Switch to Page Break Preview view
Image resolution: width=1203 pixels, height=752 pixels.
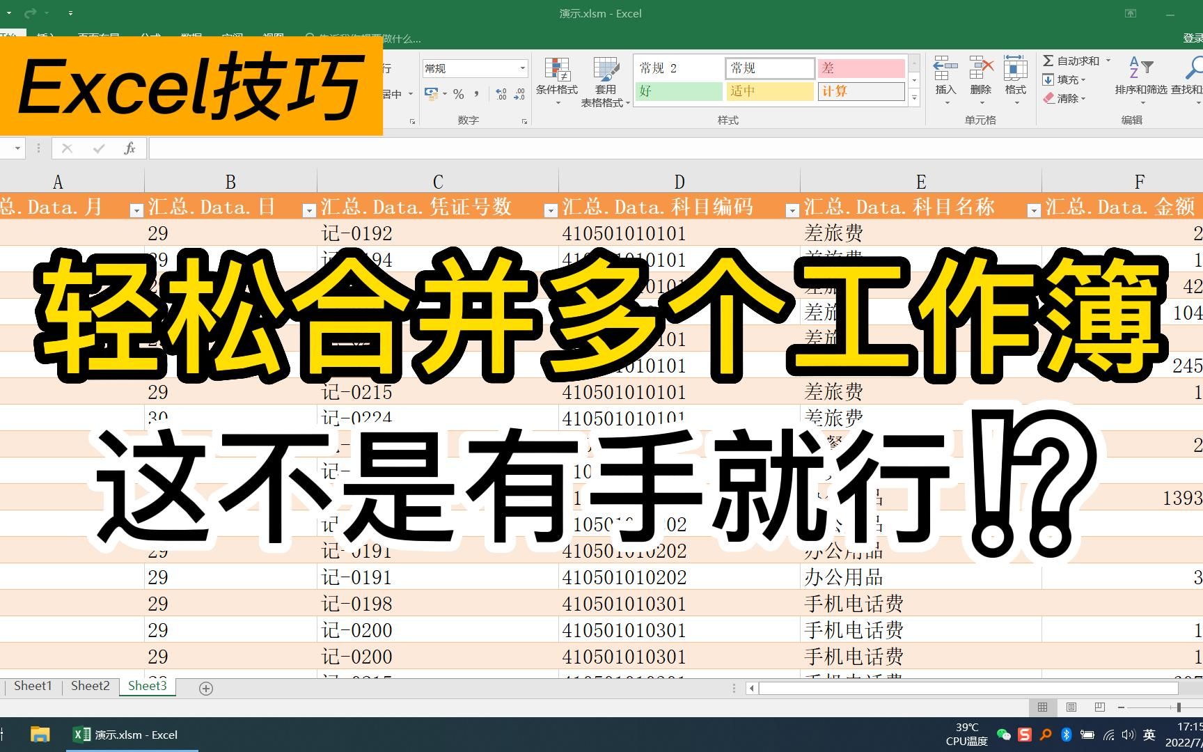[x=1100, y=707]
